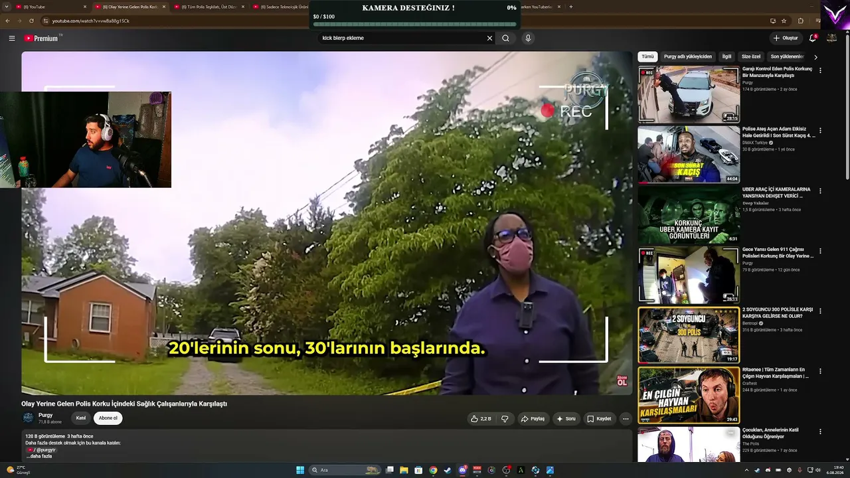Dislike the video with thumbs down
Screen dimensions: 850x478
click(505, 419)
